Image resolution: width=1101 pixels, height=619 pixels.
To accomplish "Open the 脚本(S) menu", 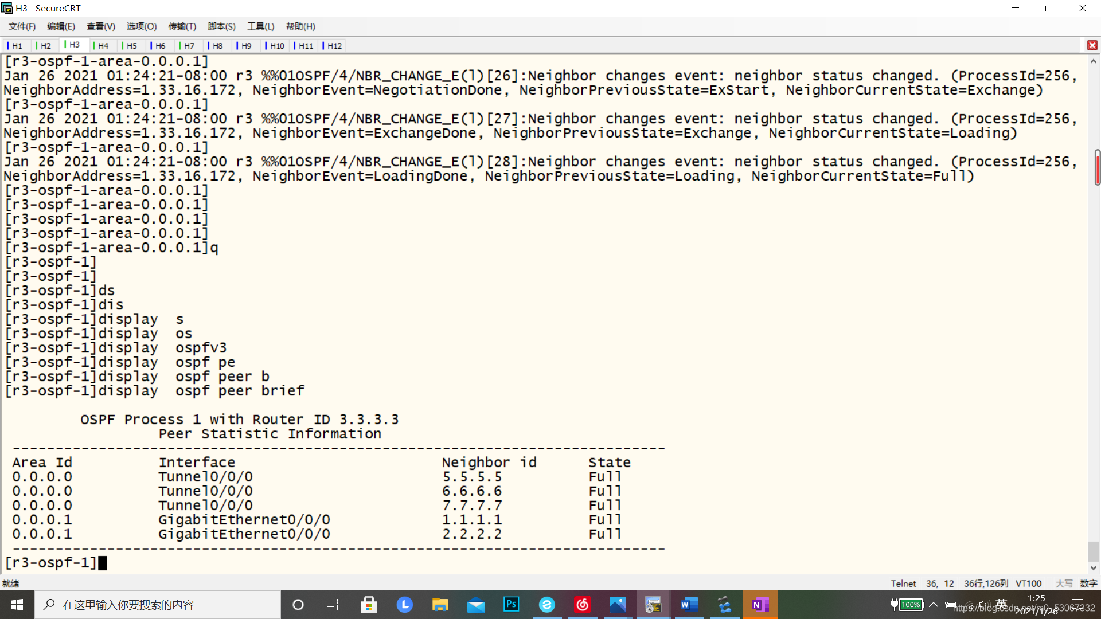I will 221,26.
